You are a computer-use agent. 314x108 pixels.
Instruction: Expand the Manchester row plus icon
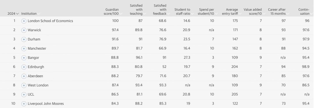click(24, 49)
